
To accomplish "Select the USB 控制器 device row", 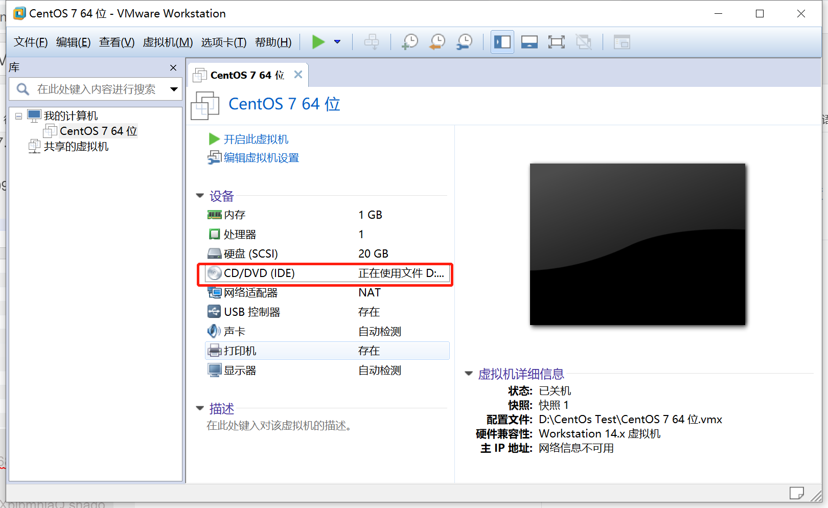I will [x=327, y=312].
